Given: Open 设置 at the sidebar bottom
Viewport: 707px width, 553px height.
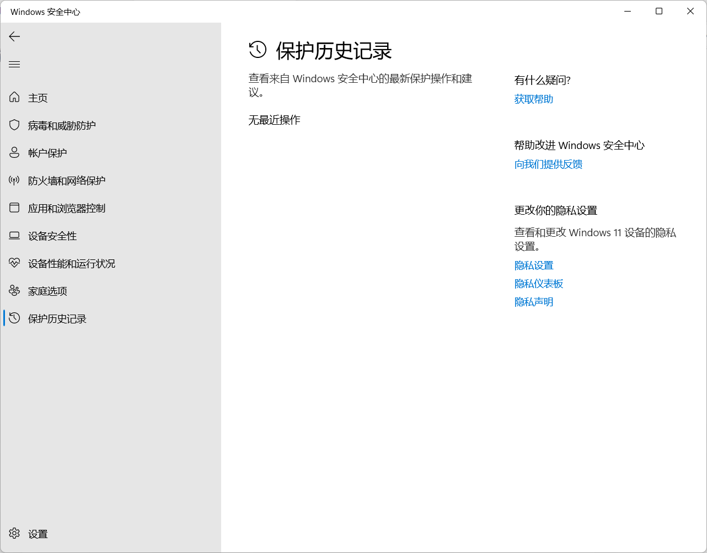Looking at the screenshot, I should point(110,534).
